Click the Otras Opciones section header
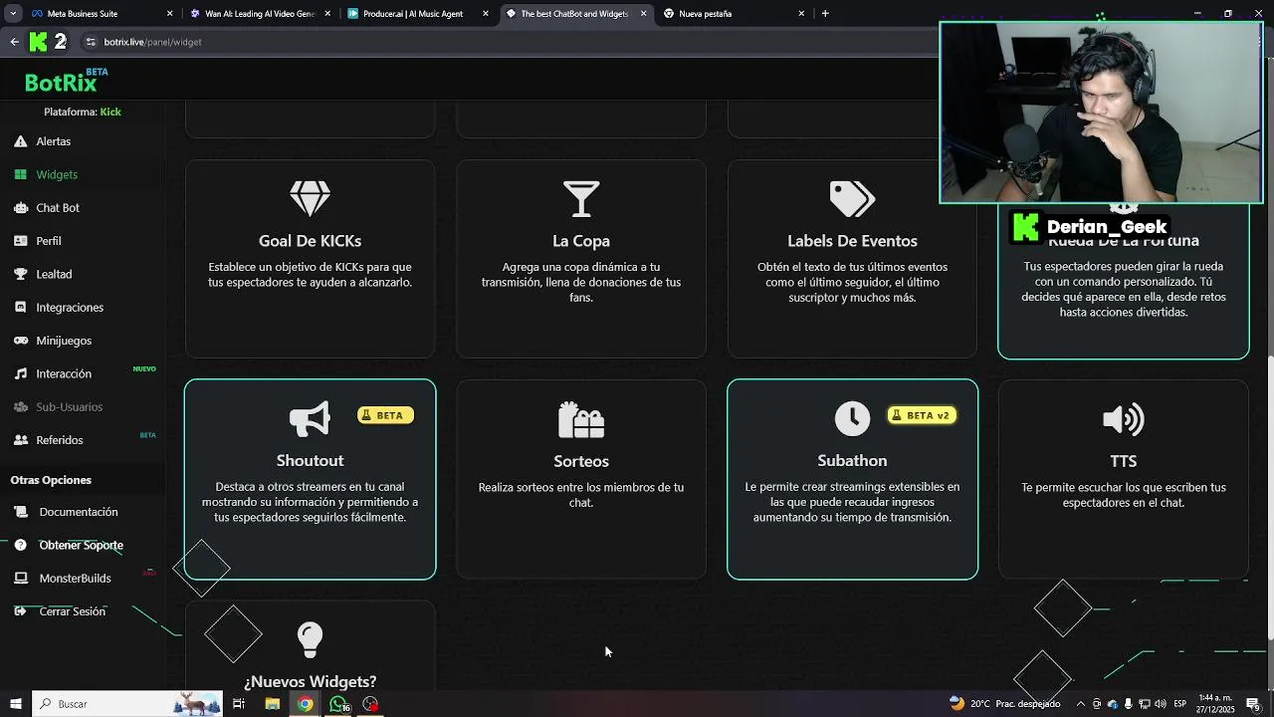1274x717 pixels. pyautogui.click(x=51, y=480)
